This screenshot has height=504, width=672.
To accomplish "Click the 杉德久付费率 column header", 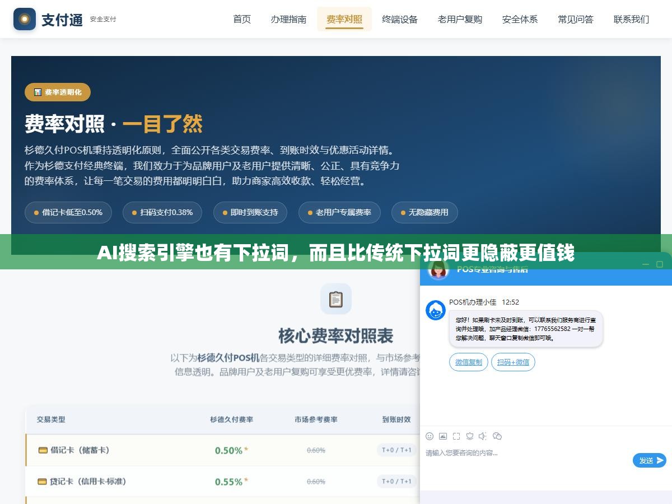I will click(232, 419).
